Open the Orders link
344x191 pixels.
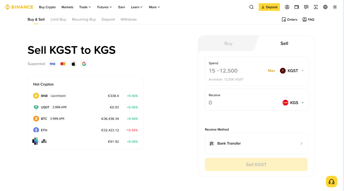(x=289, y=19)
